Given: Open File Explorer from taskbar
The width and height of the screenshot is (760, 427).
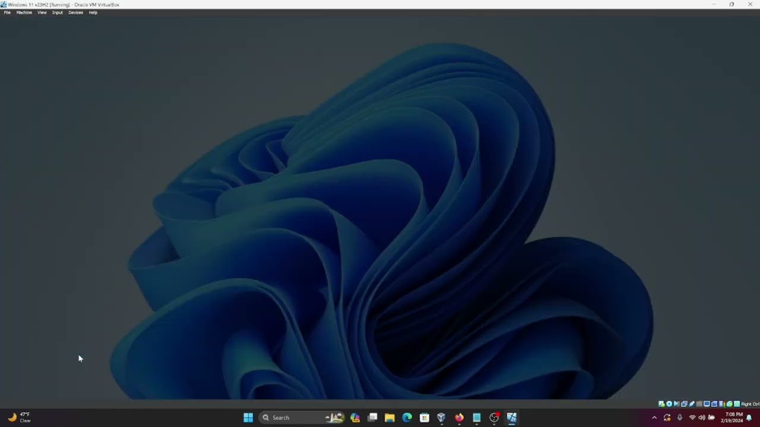Looking at the screenshot, I should coord(389,418).
